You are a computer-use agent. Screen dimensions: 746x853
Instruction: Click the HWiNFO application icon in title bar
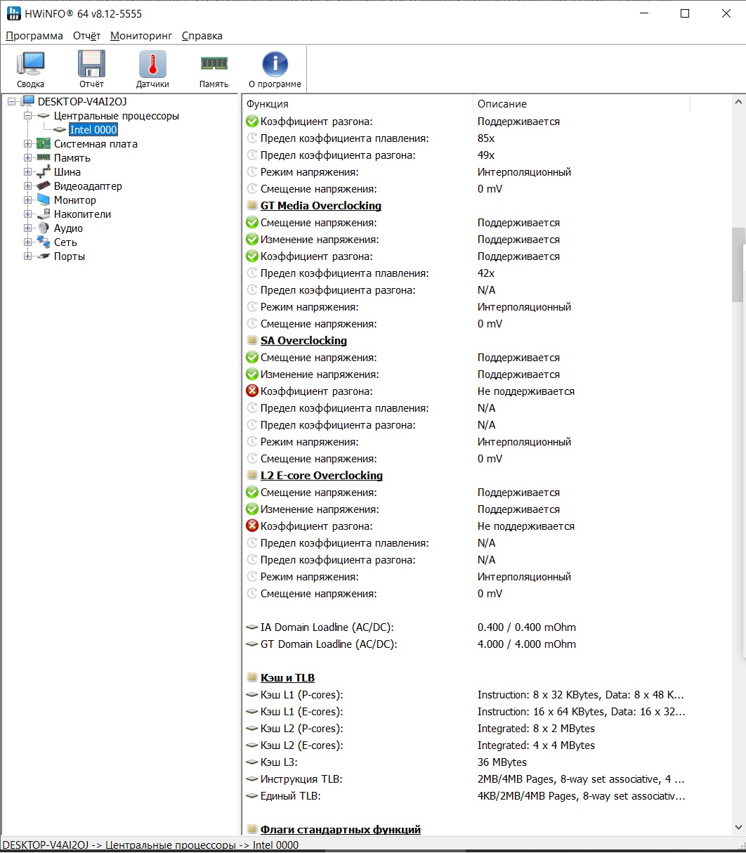click(13, 13)
